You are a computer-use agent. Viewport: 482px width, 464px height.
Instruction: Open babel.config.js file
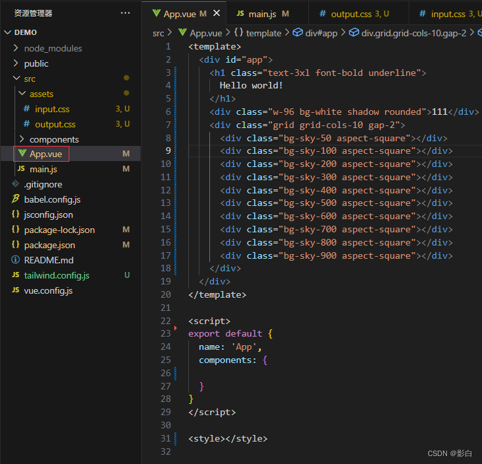(52, 199)
